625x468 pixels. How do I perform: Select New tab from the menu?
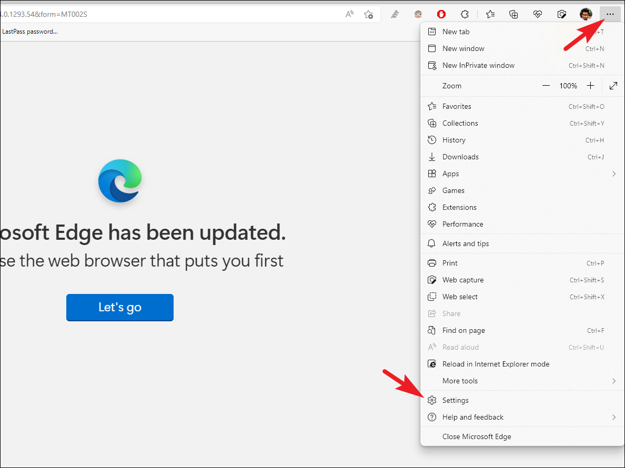(x=522, y=32)
